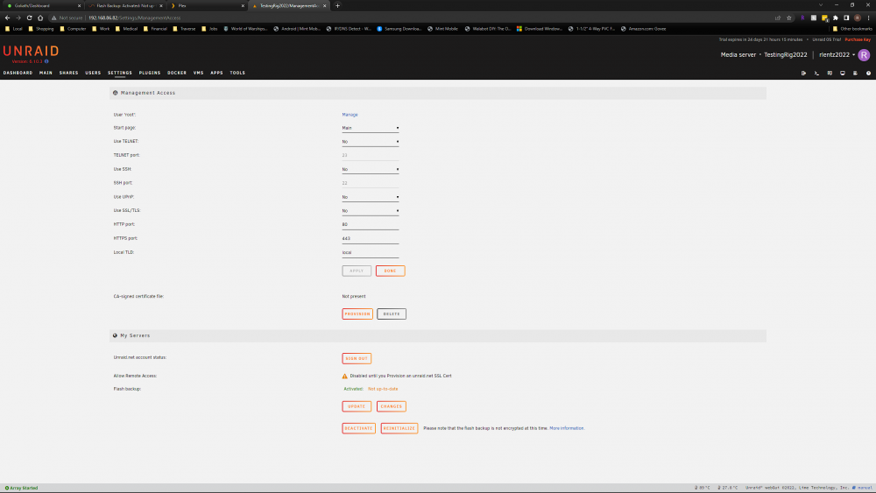Open the Use TELNET dropdown

pyautogui.click(x=370, y=142)
